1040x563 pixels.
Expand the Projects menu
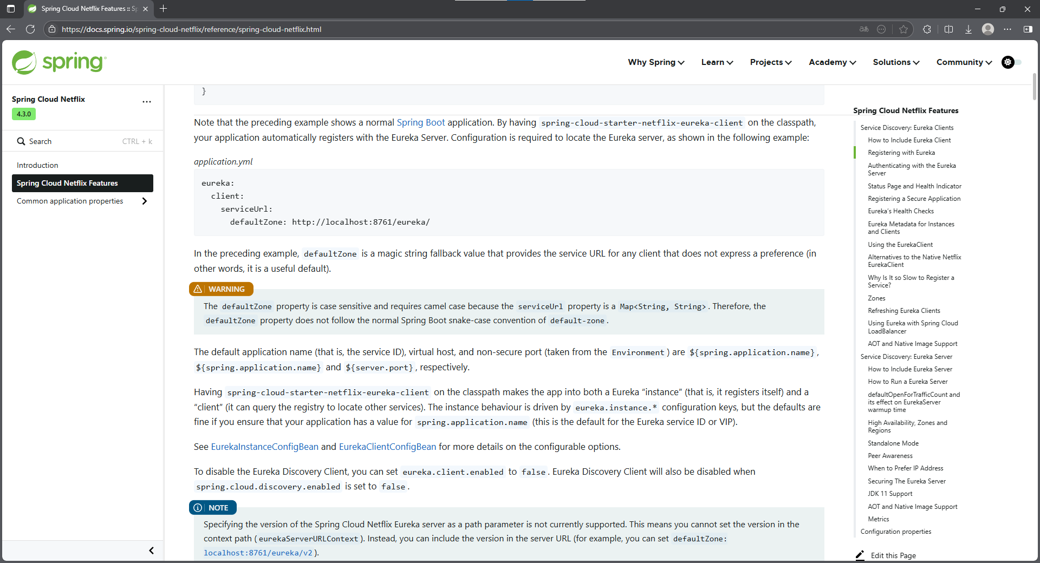[771, 62]
